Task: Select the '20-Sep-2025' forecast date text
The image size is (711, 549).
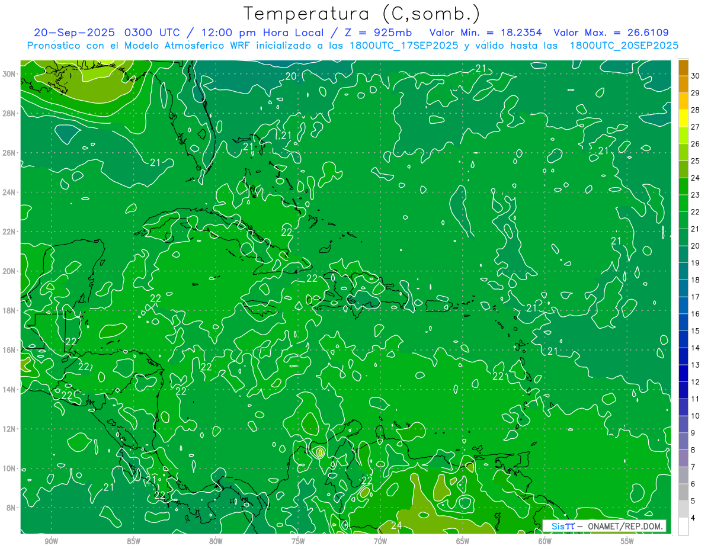Action: [x=74, y=32]
